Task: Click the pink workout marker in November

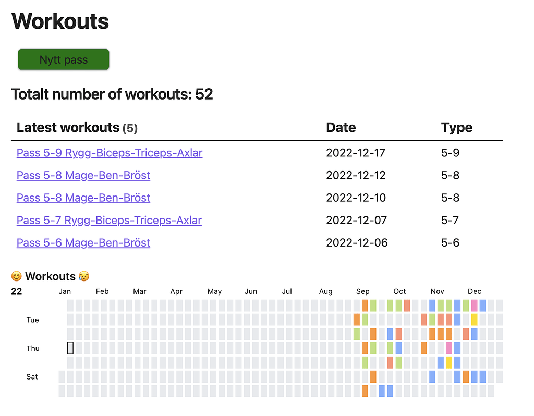Action: coord(448,348)
